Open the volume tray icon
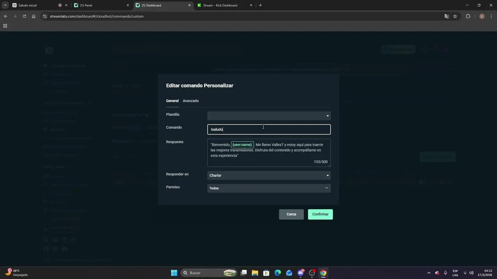The height and width of the screenshot is (279, 497). (x=471, y=273)
